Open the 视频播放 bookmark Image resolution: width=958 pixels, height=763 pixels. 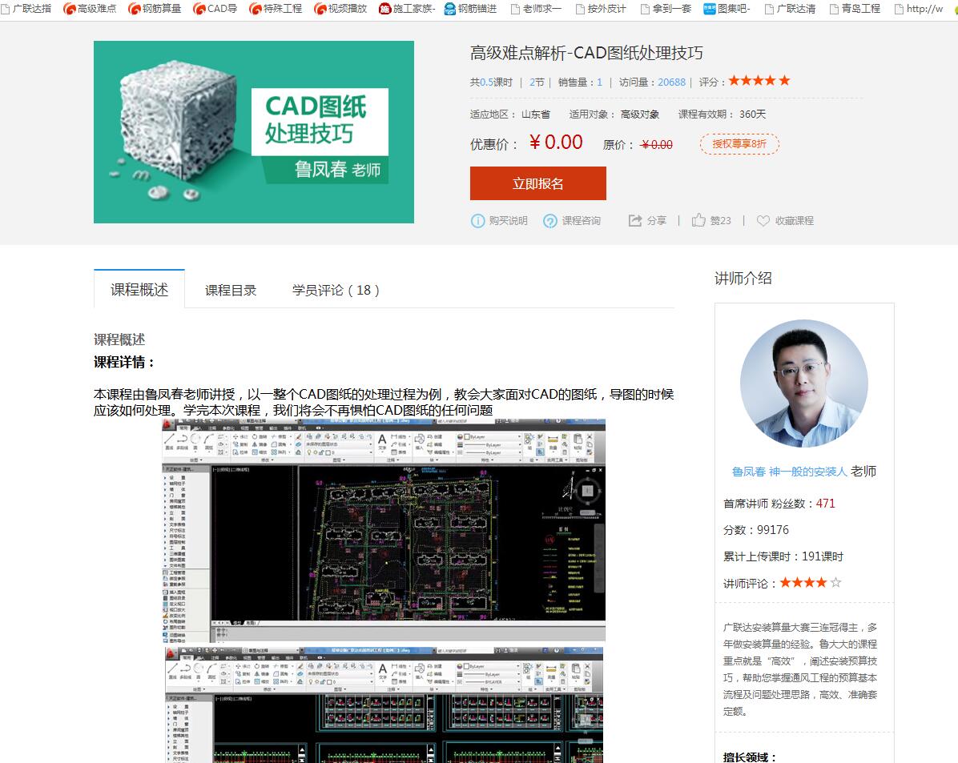340,9
